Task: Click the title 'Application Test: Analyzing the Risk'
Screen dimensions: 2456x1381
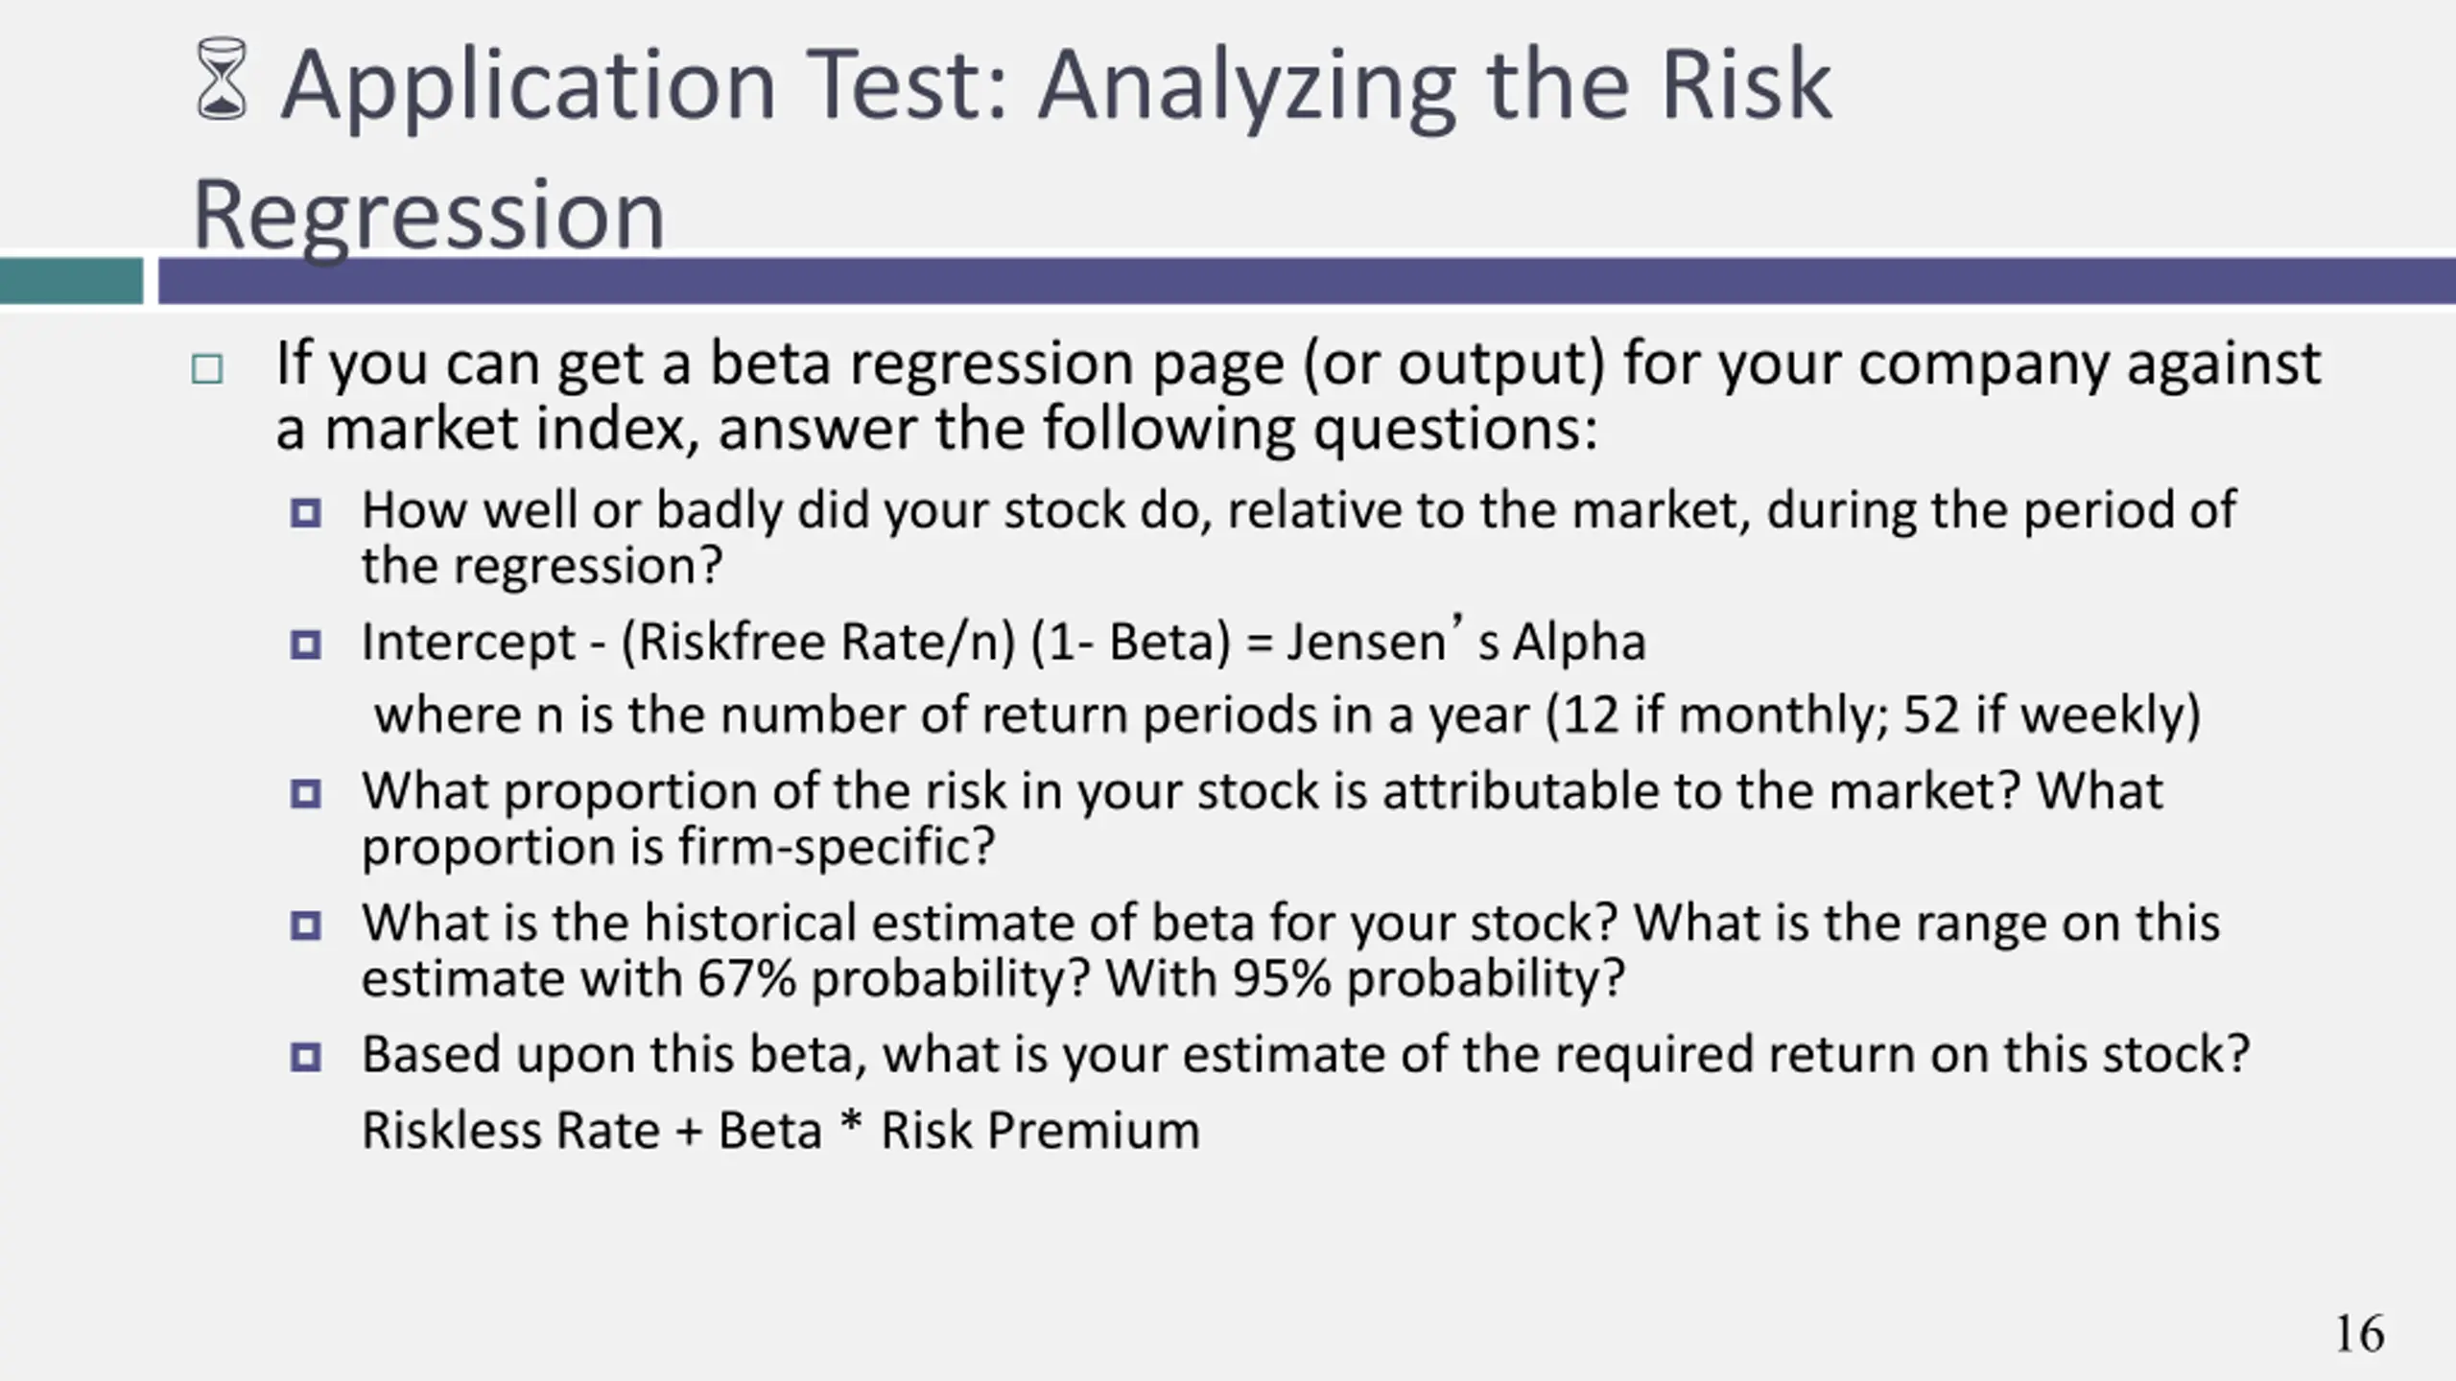Action: 1056,86
